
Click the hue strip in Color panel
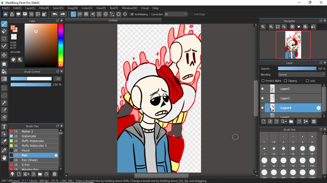[x=61, y=45]
